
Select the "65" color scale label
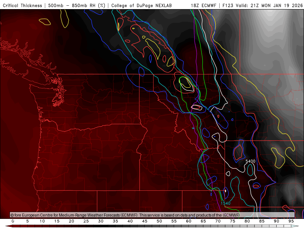pos(203,221)
